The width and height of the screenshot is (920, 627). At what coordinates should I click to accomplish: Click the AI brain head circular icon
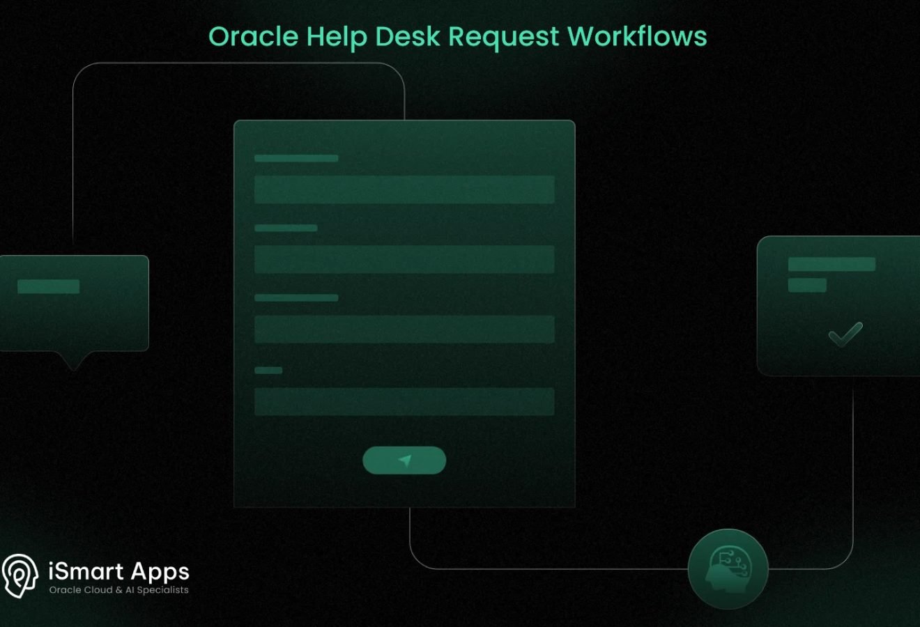728,569
